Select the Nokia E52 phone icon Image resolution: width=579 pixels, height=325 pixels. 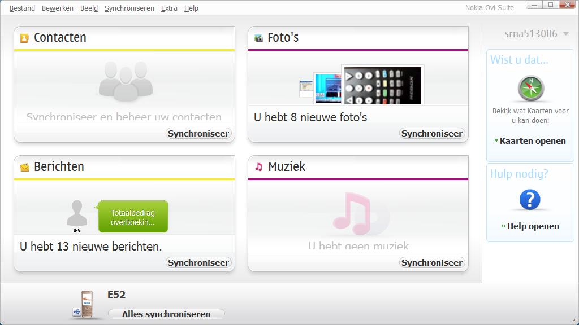click(87, 304)
